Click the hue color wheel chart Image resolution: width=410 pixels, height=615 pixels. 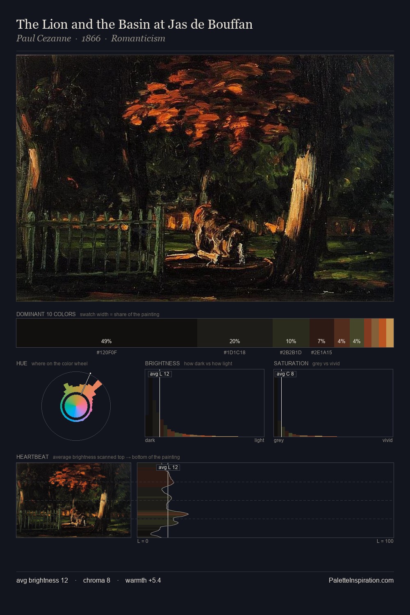pos(76,406)
